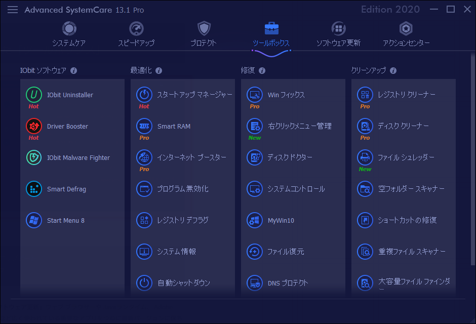Go to ソフトウェア更新 tab

point(338,34)
